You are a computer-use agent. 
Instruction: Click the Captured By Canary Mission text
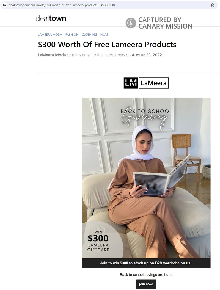tap(166, 23)
